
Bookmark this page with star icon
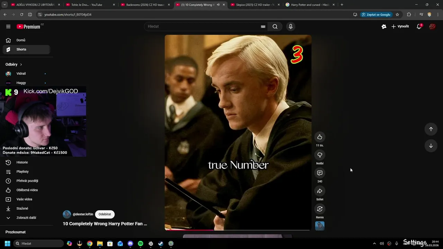[x=397, y=15]
